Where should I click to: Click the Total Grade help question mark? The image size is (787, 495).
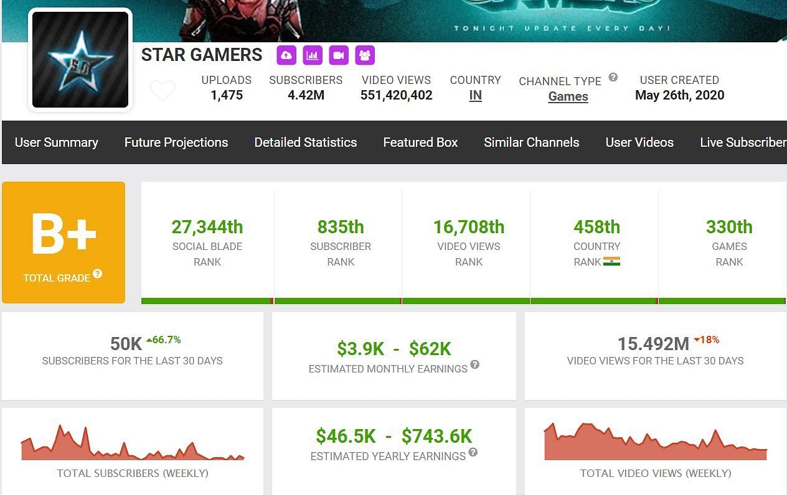(98, 274)
